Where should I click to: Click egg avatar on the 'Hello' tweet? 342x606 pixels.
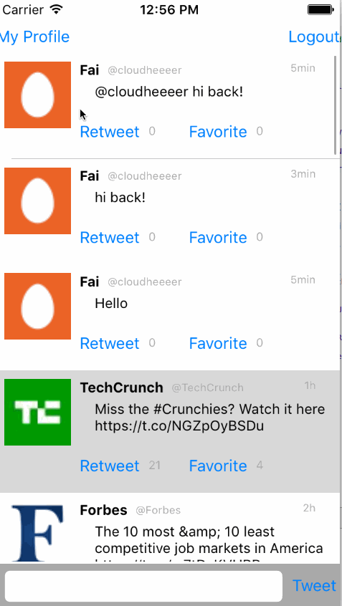(x=37, y=306)
